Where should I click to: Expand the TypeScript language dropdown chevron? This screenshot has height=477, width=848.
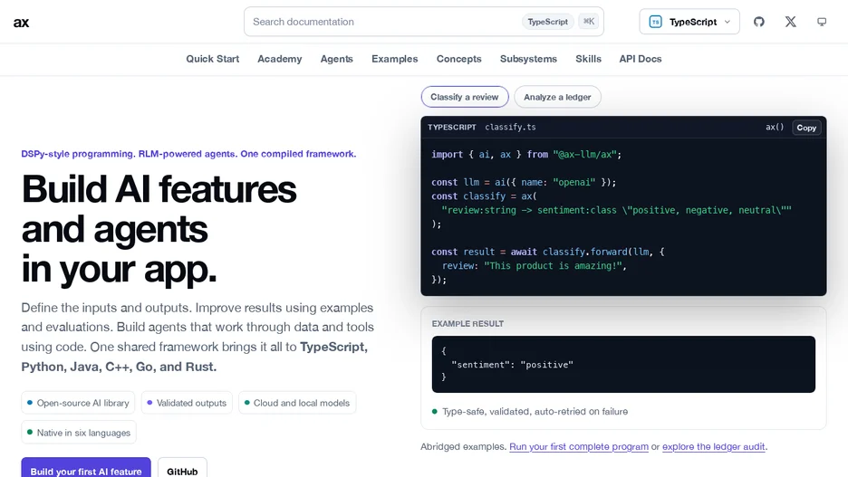[728, 22]
